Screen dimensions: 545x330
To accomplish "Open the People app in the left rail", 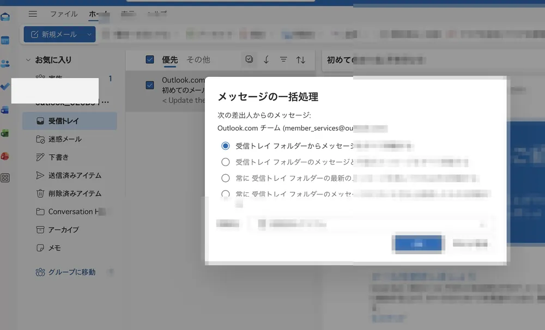I will [x=5, y=64].
